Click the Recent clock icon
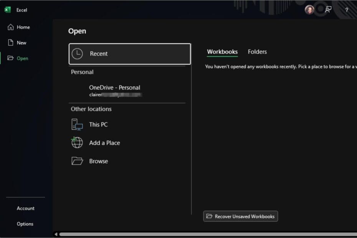Image resolution: width=357 pixels, height=238 pixels. point(77,54)
